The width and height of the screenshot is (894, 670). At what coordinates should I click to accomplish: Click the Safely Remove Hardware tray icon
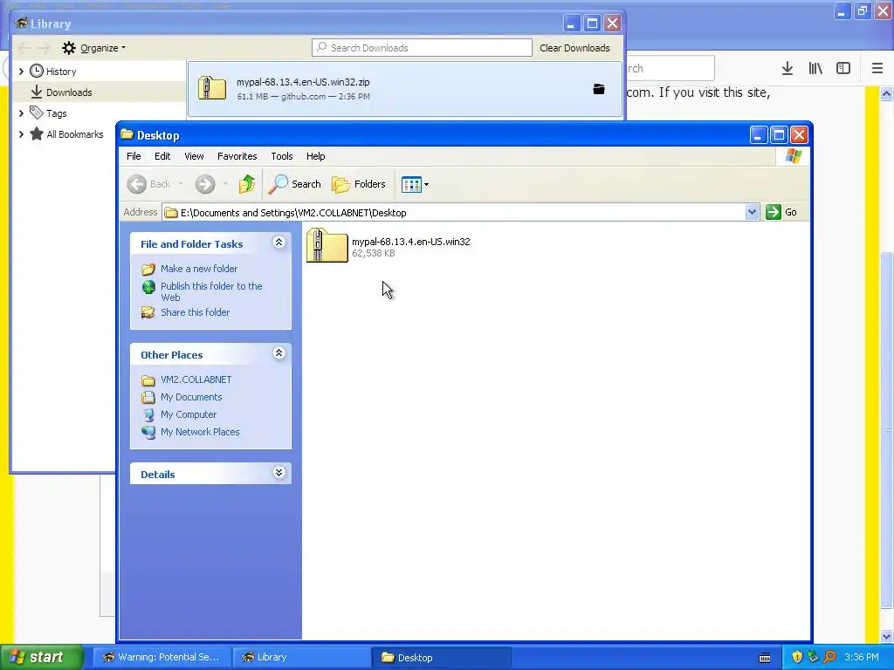[813, 657]
